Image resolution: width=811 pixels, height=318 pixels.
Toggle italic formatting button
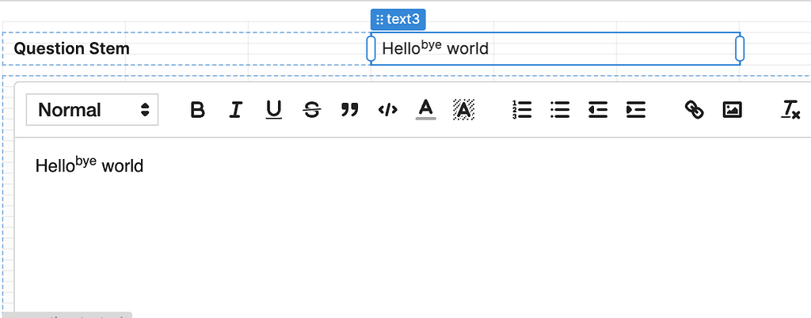[235, 109]
